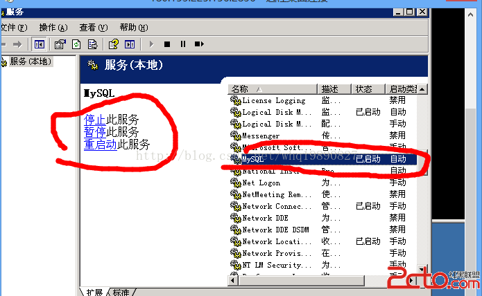
Task: Click the Export List toolbar icon
Action: 92,44
